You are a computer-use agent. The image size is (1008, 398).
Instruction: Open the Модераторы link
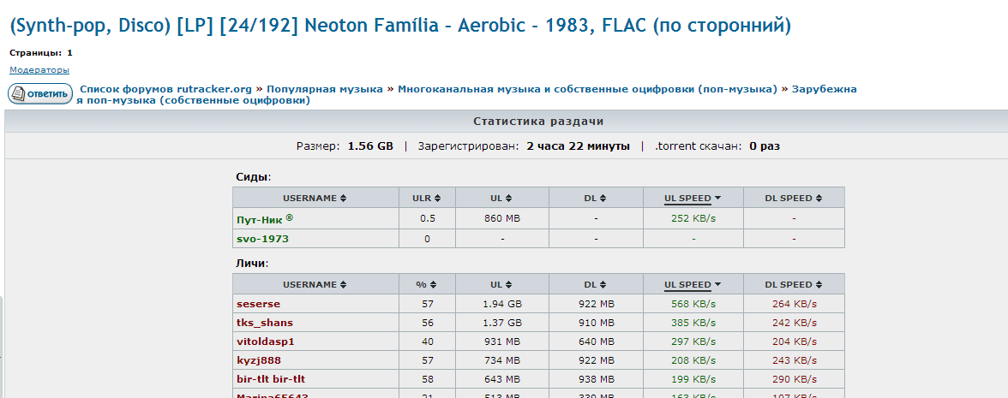point(39,70)
